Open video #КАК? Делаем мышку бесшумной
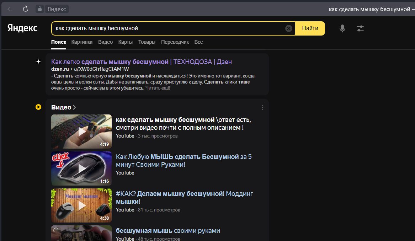The width and height of the screenshot is (415, 241). [185, 198]
